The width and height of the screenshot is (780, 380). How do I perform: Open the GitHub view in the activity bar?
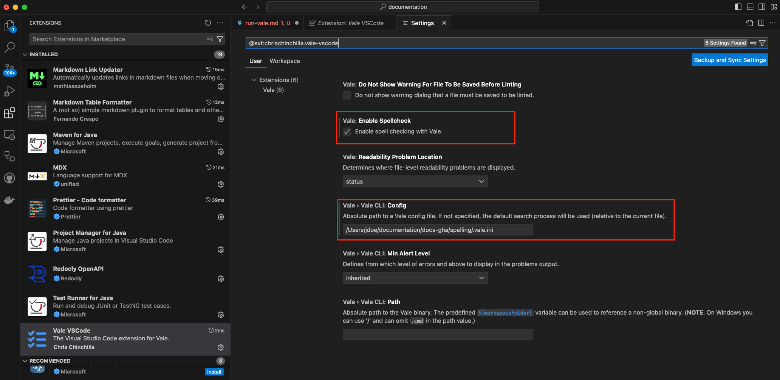[x=9, y=178]
